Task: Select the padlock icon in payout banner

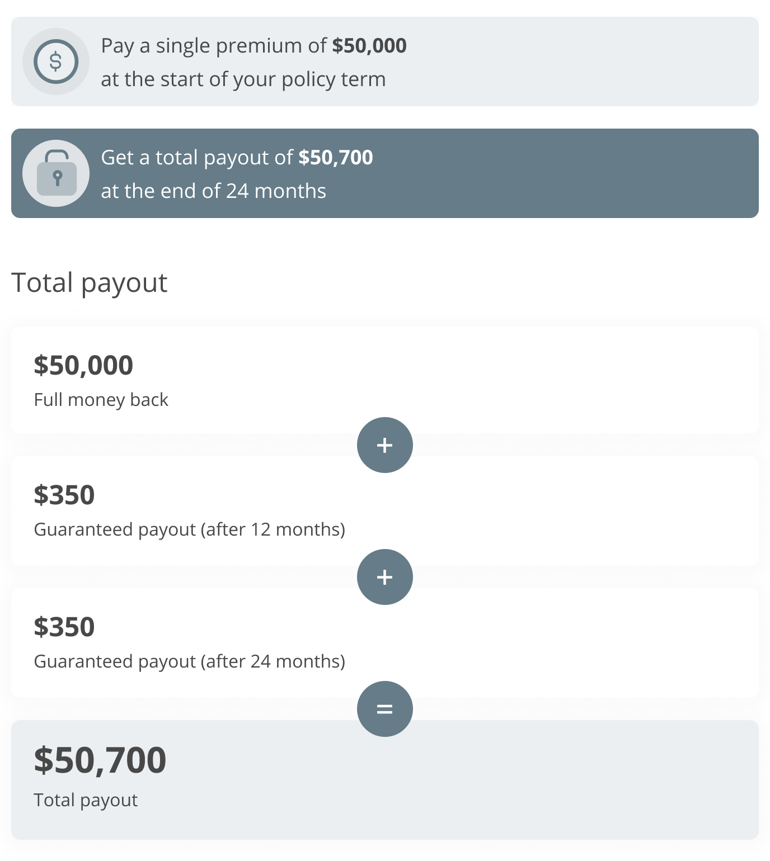Action: [x=56, y=173]
